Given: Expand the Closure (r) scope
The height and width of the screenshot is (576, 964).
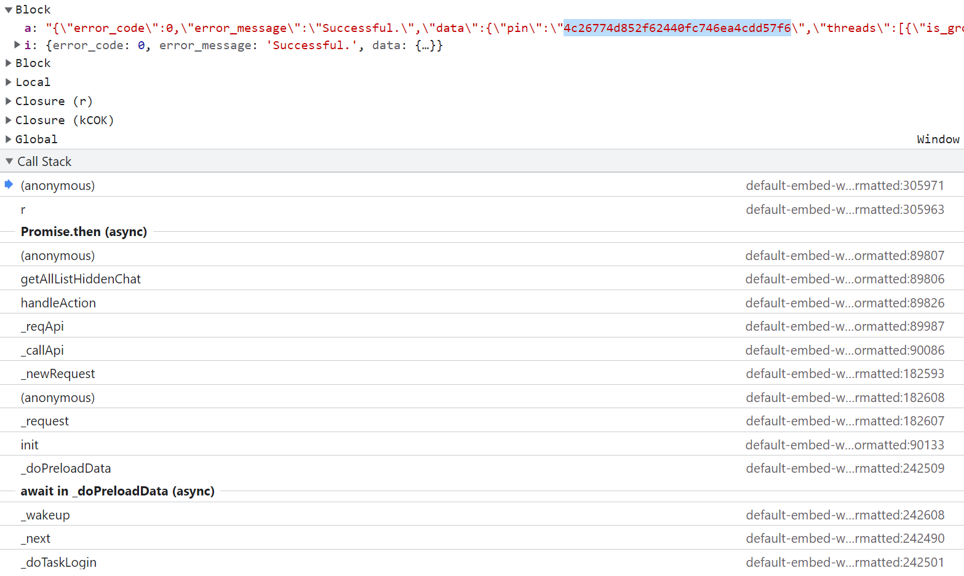Looking at the screenshot, I should [9, 101].
